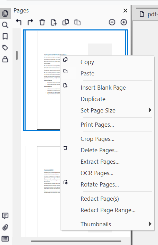Select Delete Pages... in context menu
This screenshot has width=158, height=245.
[x=107, y=150]
